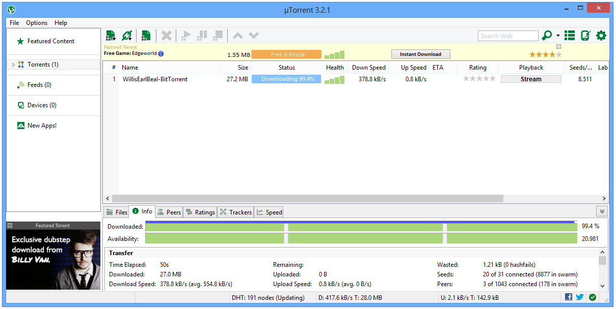
Task: Rate the WillisEarlBeal-BitTorrent torrent using stars
Action: (479, 79)
